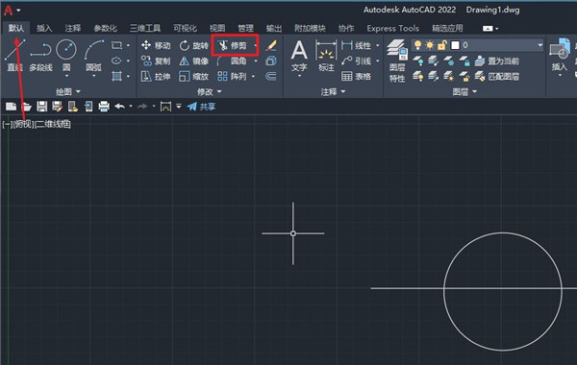Toggle layer 0 on/off lightbulb
577x365 pixels.
click(417, 45)
